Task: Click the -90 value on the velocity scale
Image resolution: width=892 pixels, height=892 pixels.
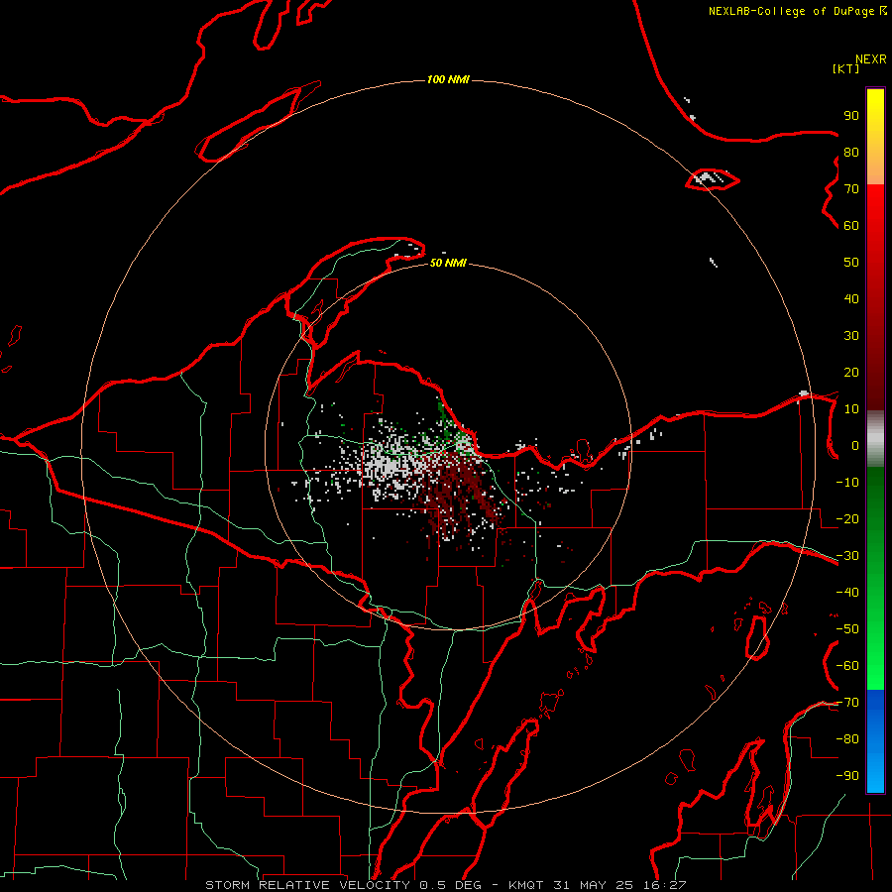Action: (847, 776)
